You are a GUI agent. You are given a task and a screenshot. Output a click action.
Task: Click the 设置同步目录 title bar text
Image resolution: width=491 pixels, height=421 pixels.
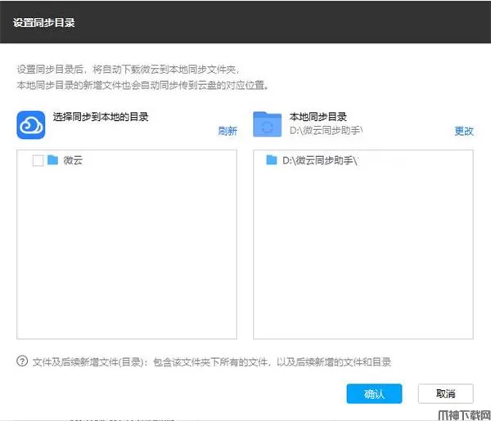(44, 22)
